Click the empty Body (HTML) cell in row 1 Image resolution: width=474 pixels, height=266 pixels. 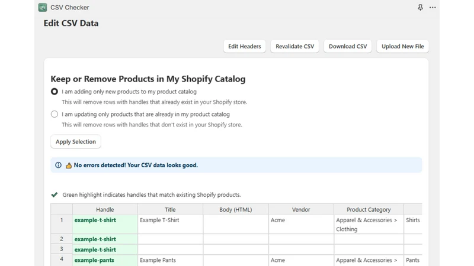click(x=235, y=224)
